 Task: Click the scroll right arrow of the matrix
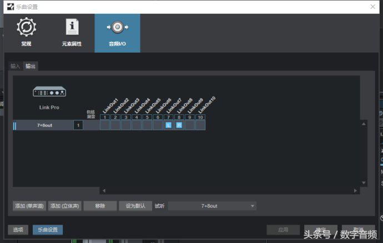click(x=355, y=191)
